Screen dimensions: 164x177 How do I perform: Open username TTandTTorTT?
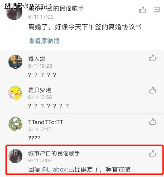tap(45, 122)
